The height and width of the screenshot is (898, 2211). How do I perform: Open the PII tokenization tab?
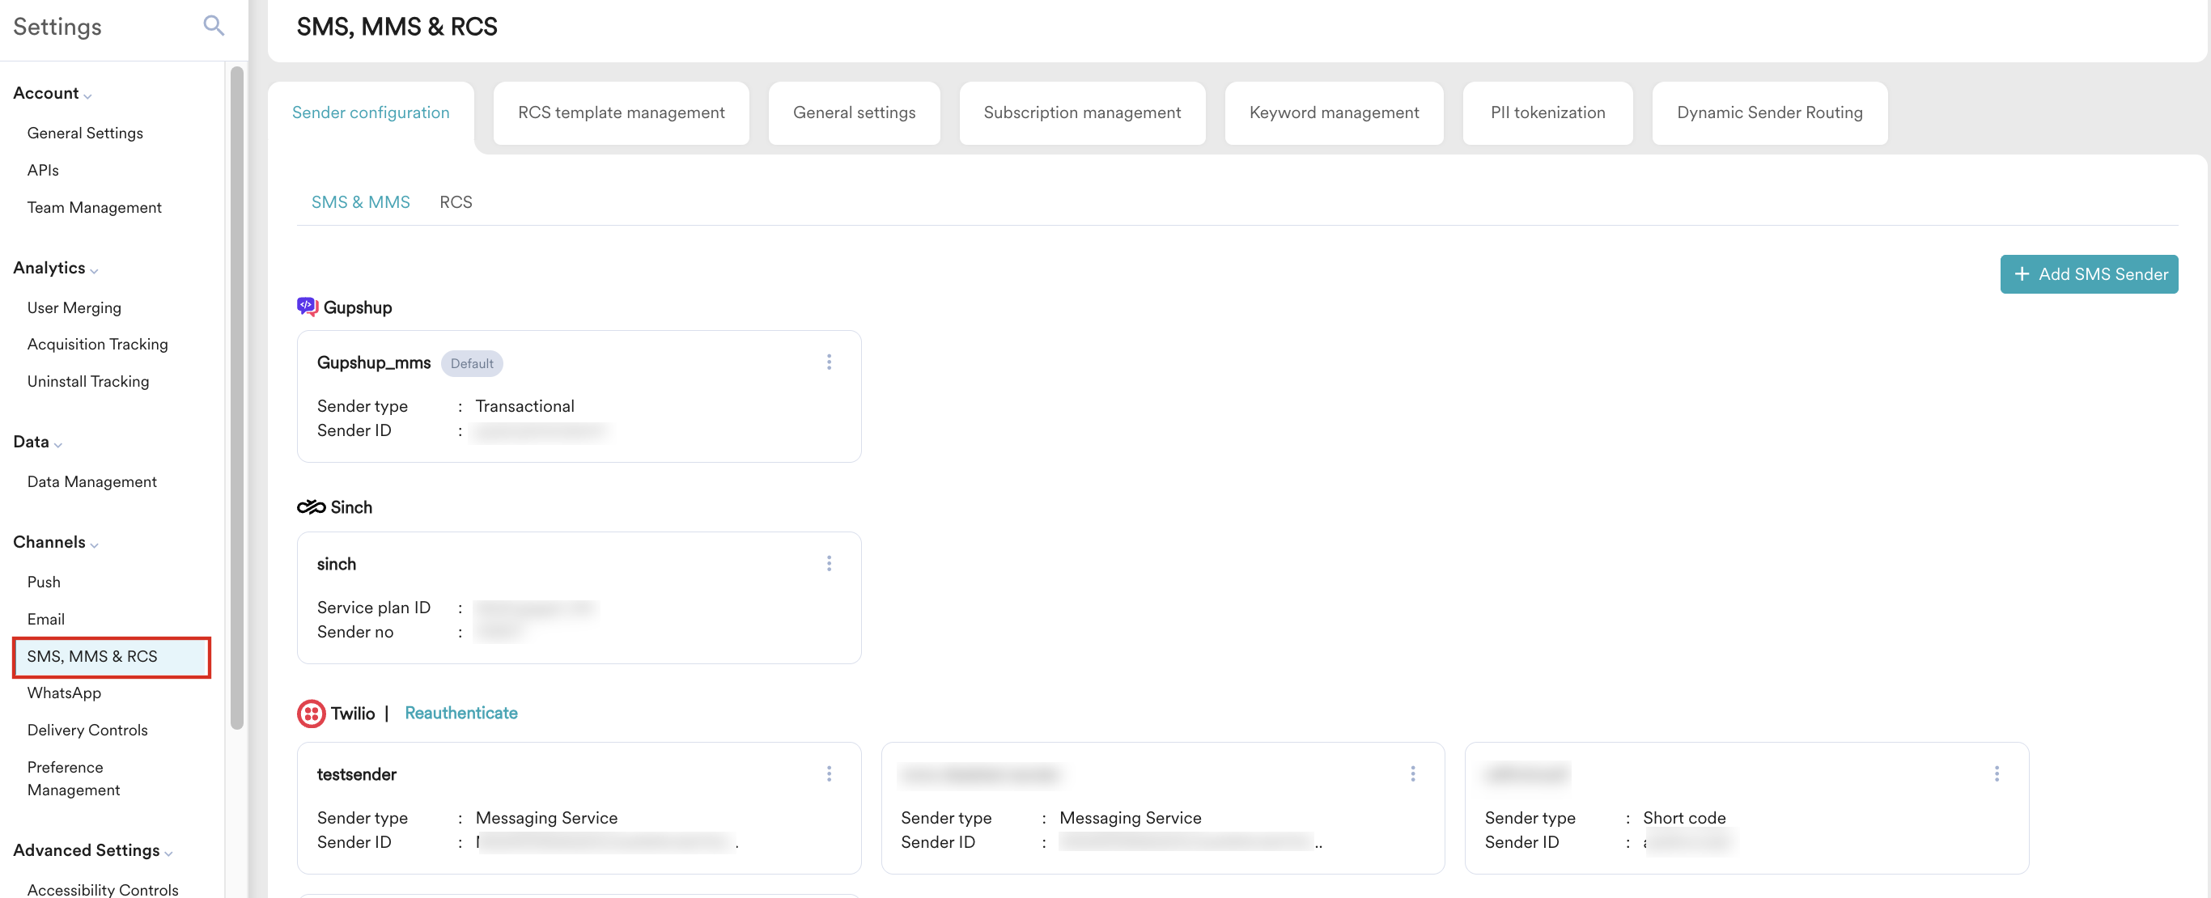pos(1547,112)
